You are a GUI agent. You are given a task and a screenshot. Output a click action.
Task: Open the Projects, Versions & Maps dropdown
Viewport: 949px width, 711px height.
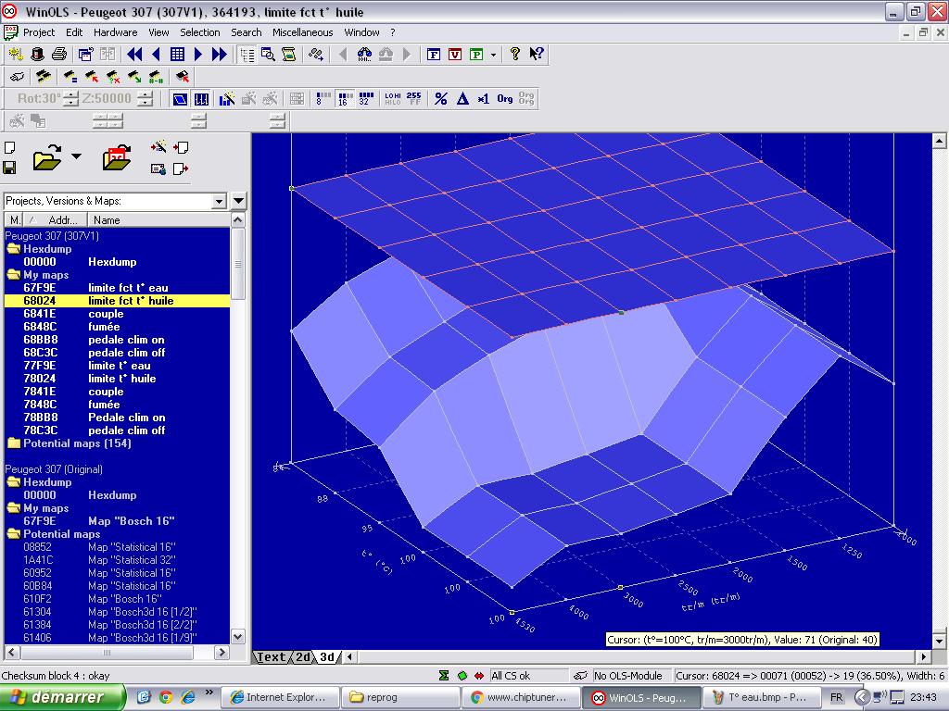[220, 201]
